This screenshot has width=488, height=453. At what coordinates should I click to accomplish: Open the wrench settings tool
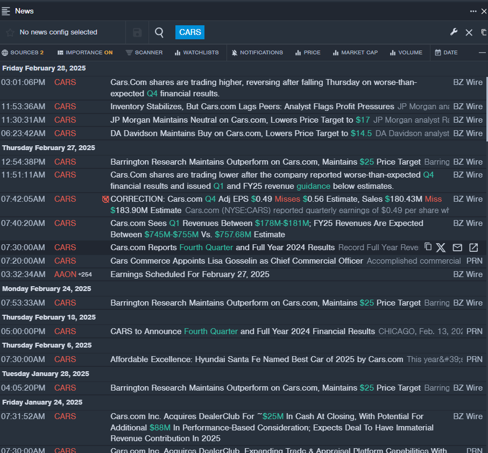[454, 32]
